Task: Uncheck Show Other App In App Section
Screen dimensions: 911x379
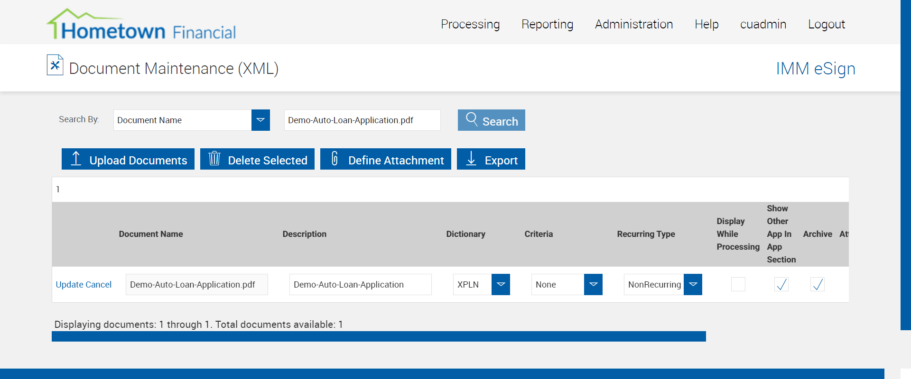Action: point(781,284)
